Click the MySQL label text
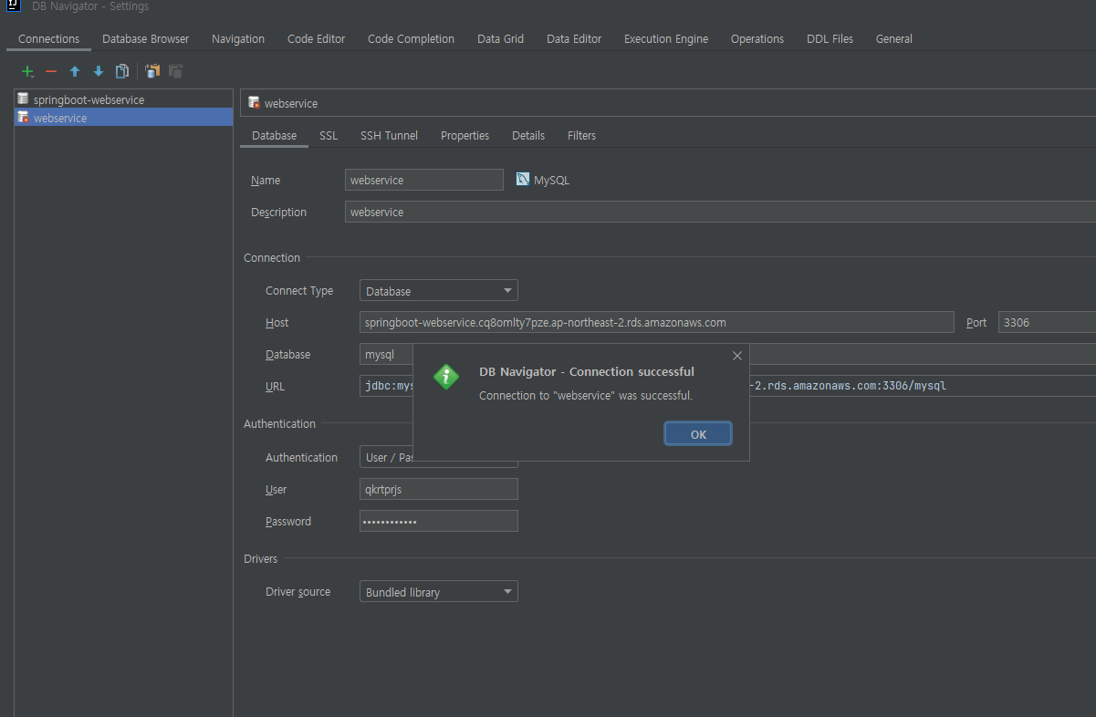 (551, 181)
